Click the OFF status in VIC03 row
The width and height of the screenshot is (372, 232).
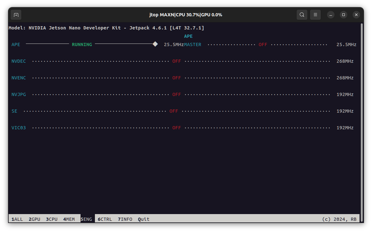[x=176, y=128]
